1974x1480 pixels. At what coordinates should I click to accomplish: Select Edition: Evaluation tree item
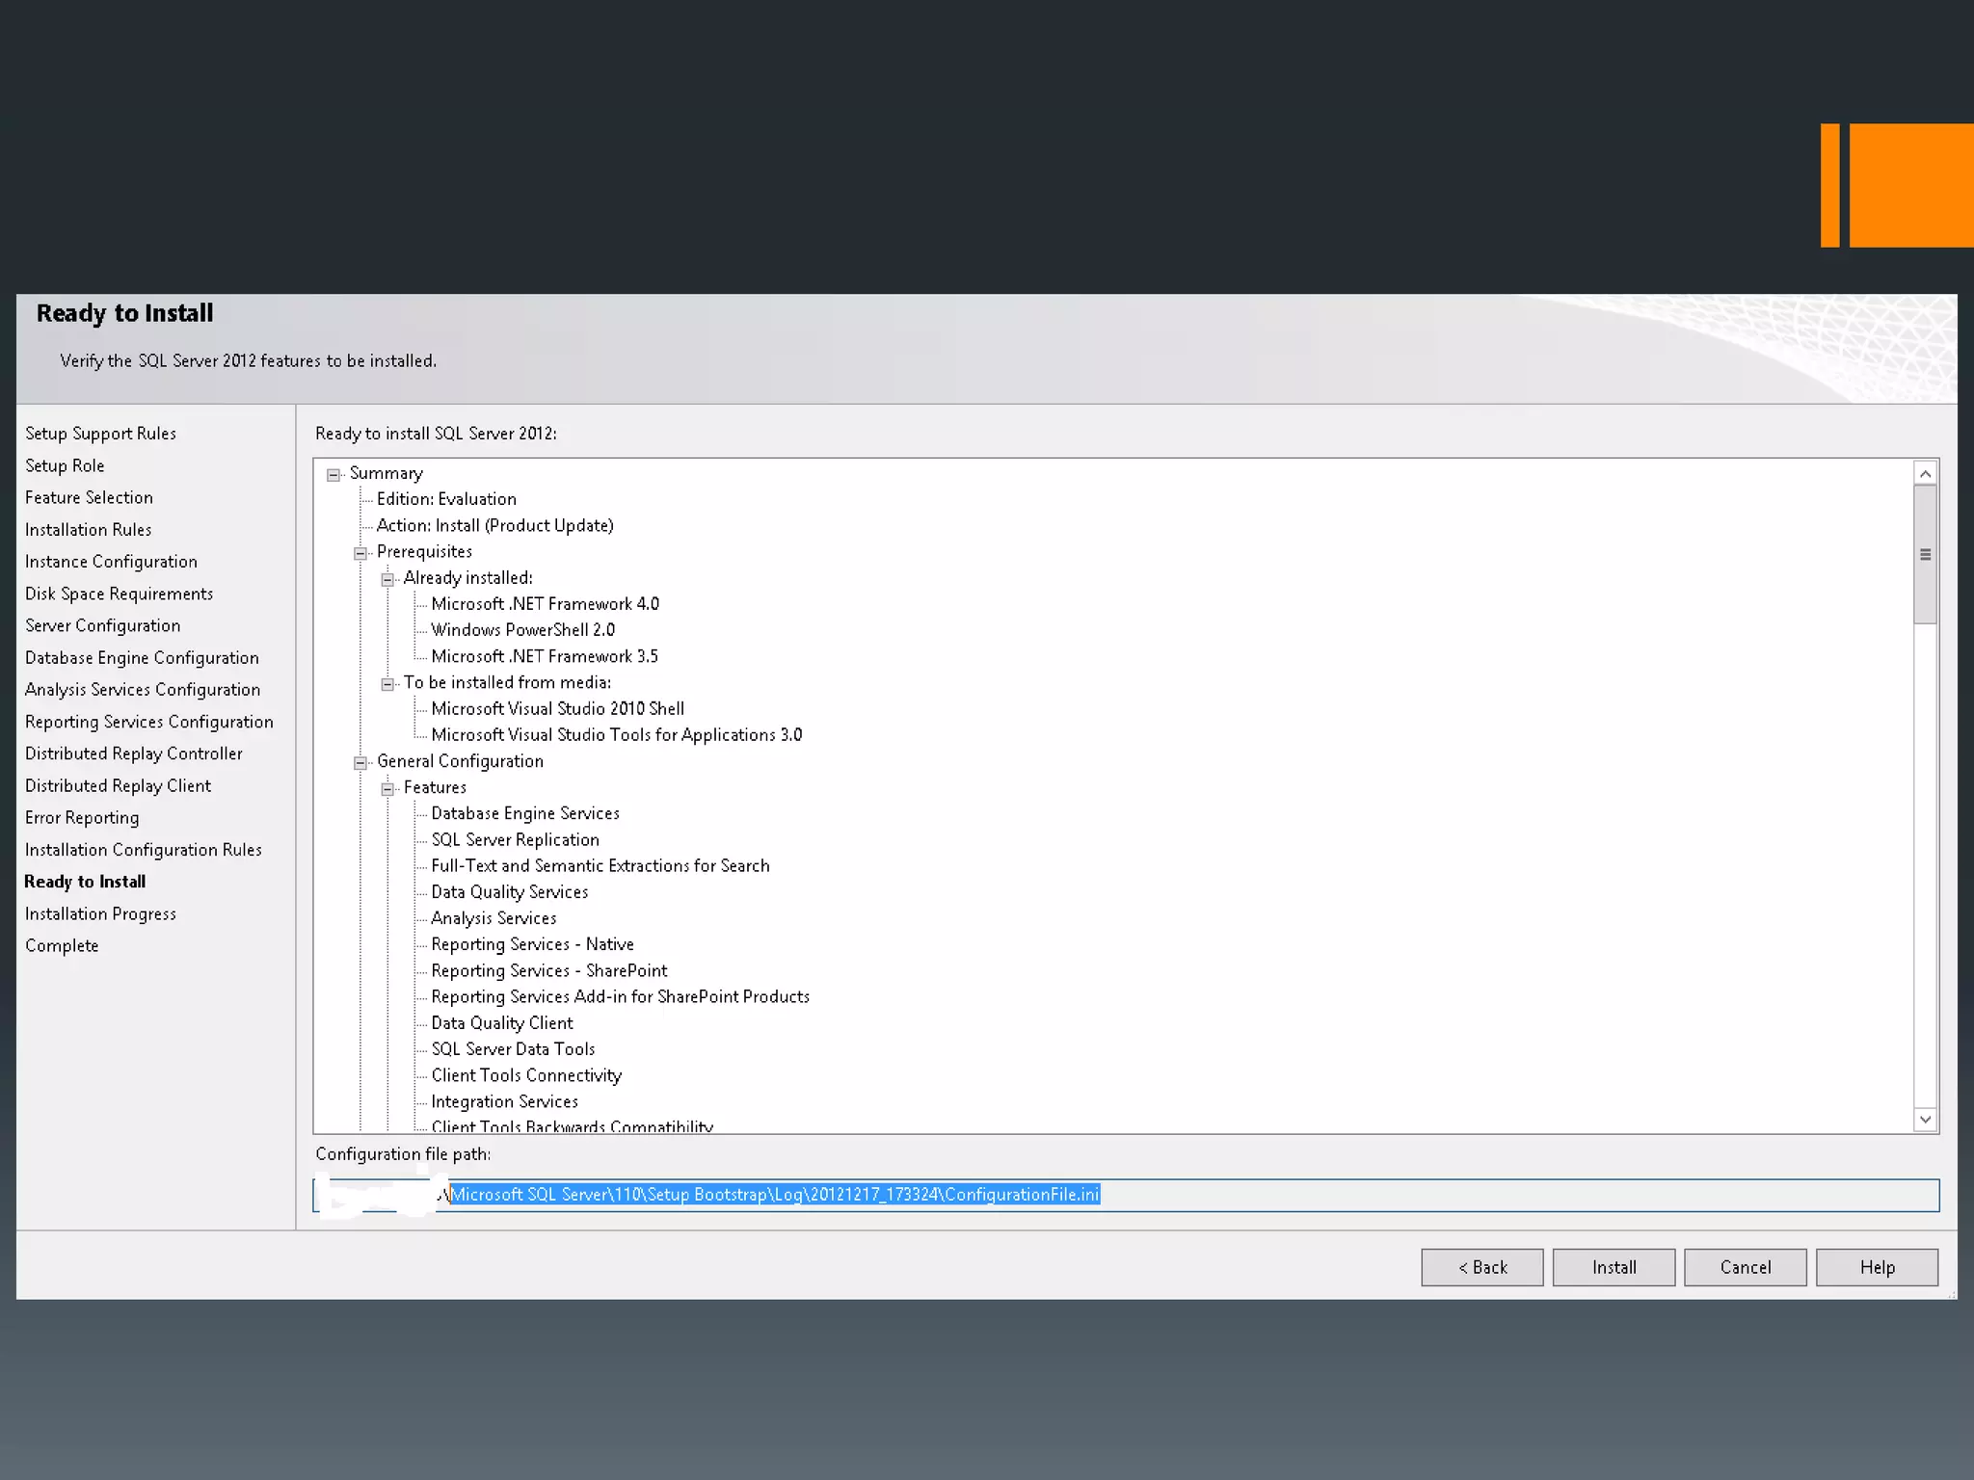pos(446,499)
